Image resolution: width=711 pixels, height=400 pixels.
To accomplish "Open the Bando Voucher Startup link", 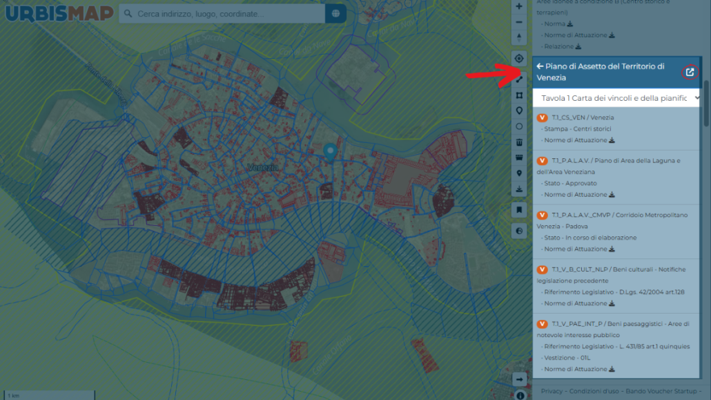I will 661,391.
